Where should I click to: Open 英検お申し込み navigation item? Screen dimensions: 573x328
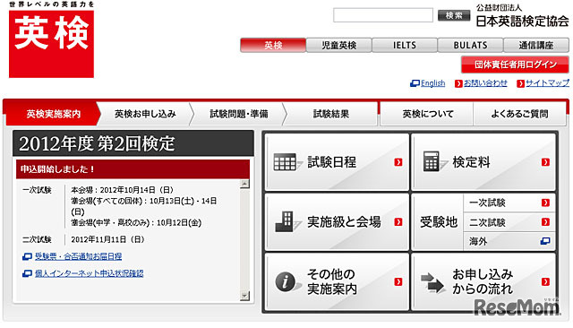145,114
